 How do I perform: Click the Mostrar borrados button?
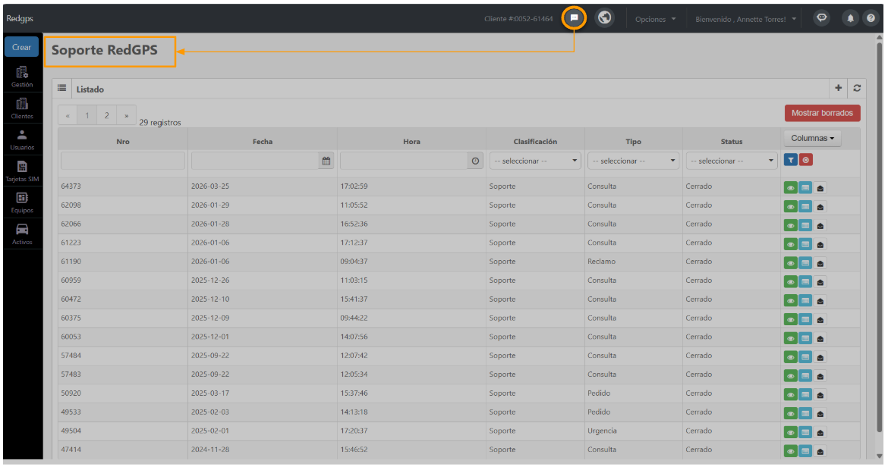(x=822, y=113)
